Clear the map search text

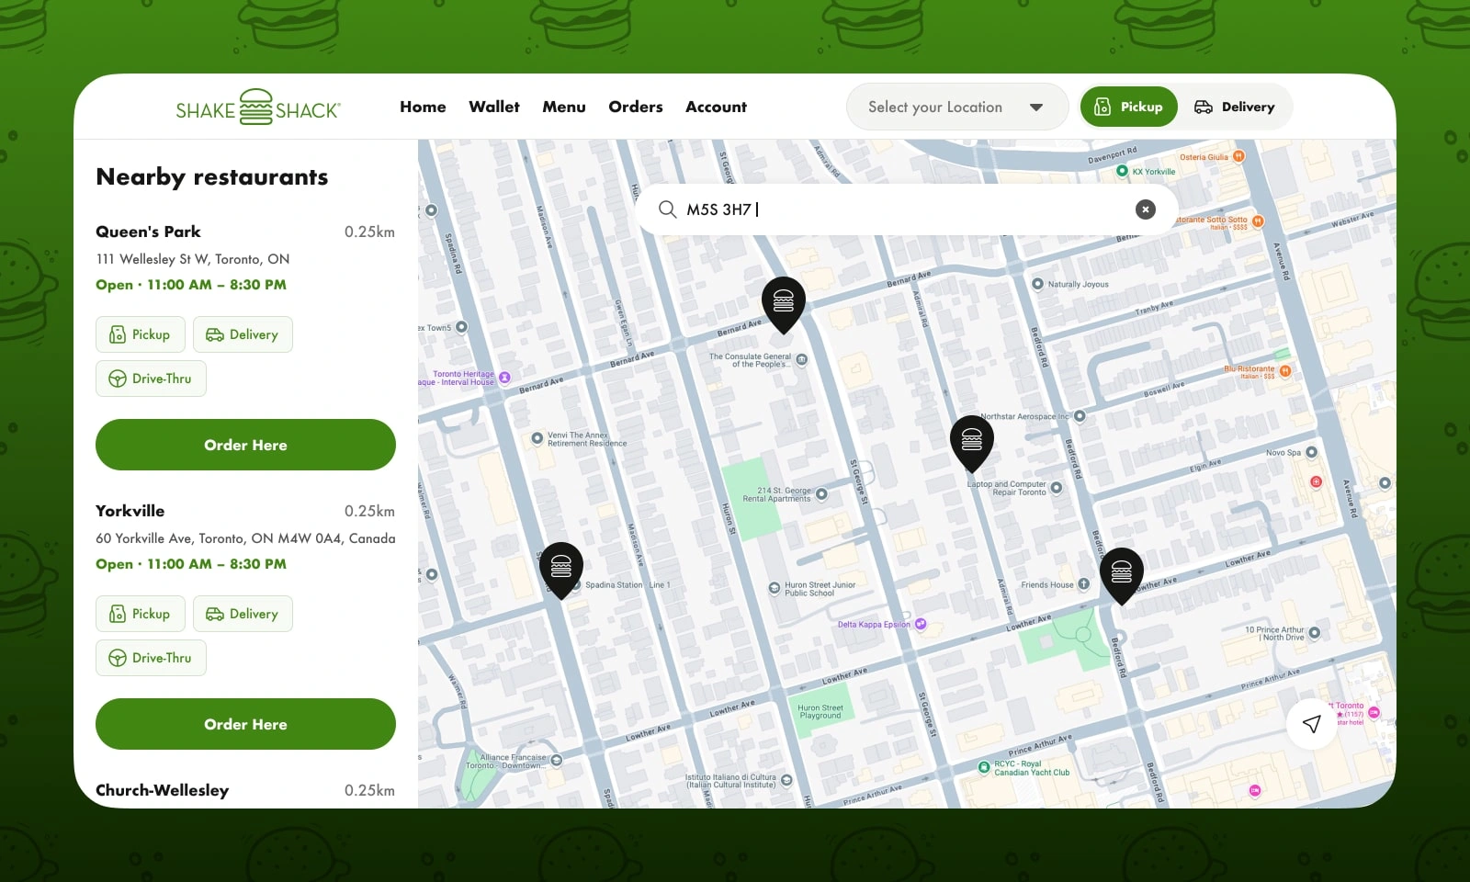coord(1146,209)
